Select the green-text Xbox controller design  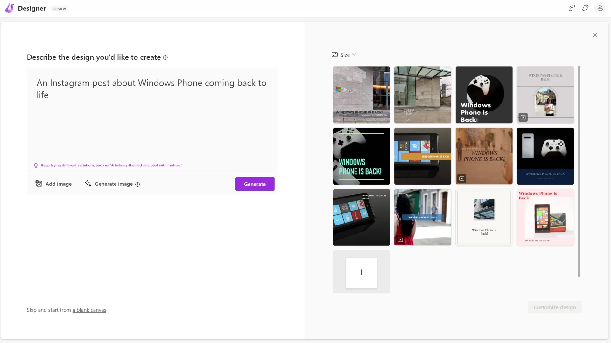click(x=361, y=156)
